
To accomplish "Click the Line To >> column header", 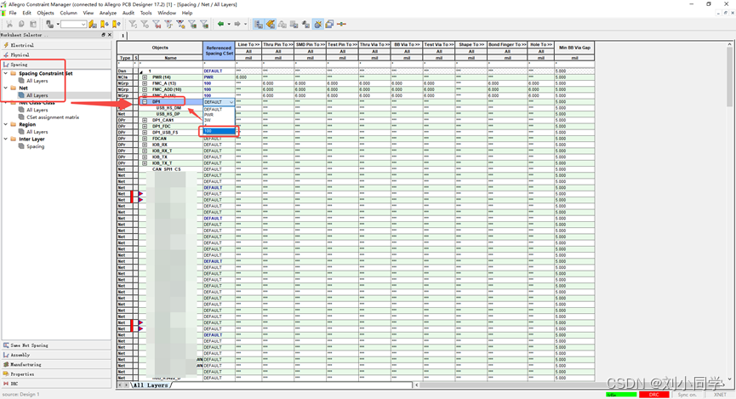I will point(249,43).
